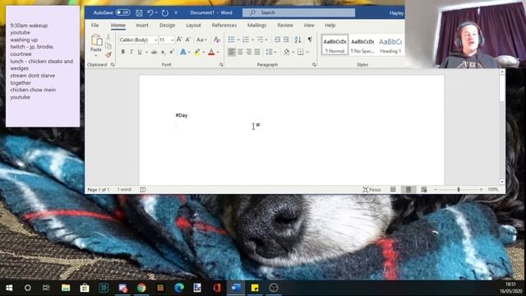Switch to the Review tab
This screenshot has height=296, width=526.
tap(285, 25)
